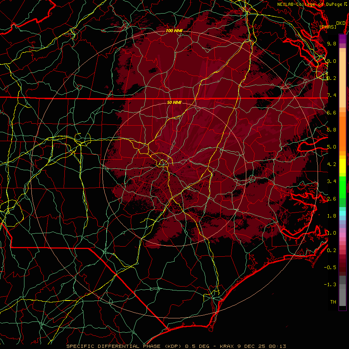Click the bright green band beside 3.4
This screenshot has width=349, height=349.
pyautogui.click(x=342, y=187)
